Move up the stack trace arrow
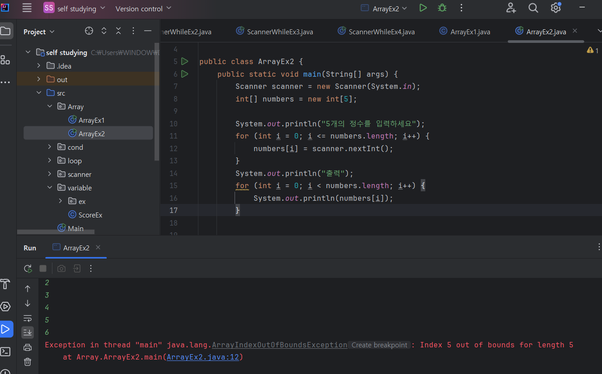The width and height of the screenshot is (602, 374). point(28,289)
